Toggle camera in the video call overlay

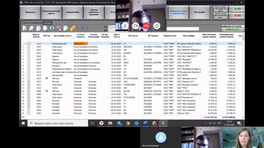coord(136,26)
